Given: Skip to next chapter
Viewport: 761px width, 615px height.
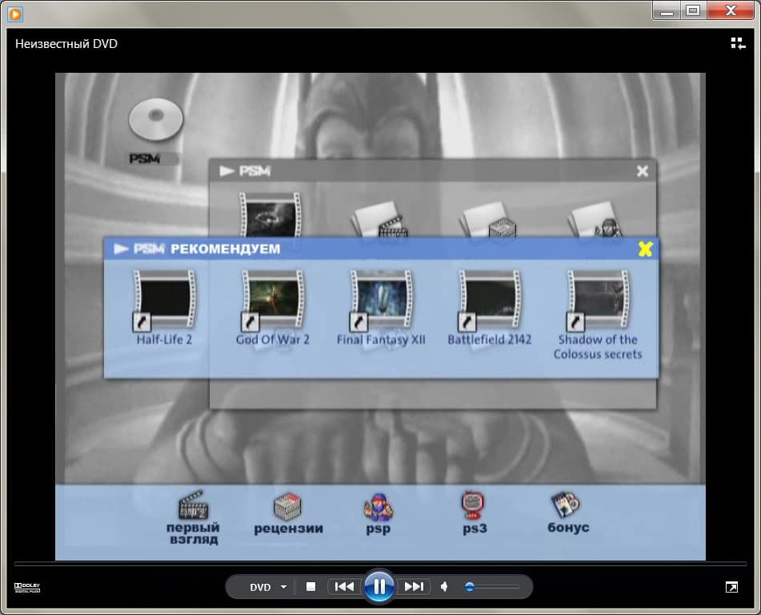Looking at the screenshot, I should point(414,587).
